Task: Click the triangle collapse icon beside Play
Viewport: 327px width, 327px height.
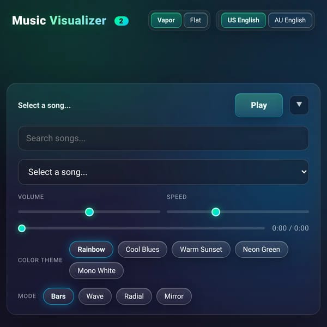Action: (299, 105)
